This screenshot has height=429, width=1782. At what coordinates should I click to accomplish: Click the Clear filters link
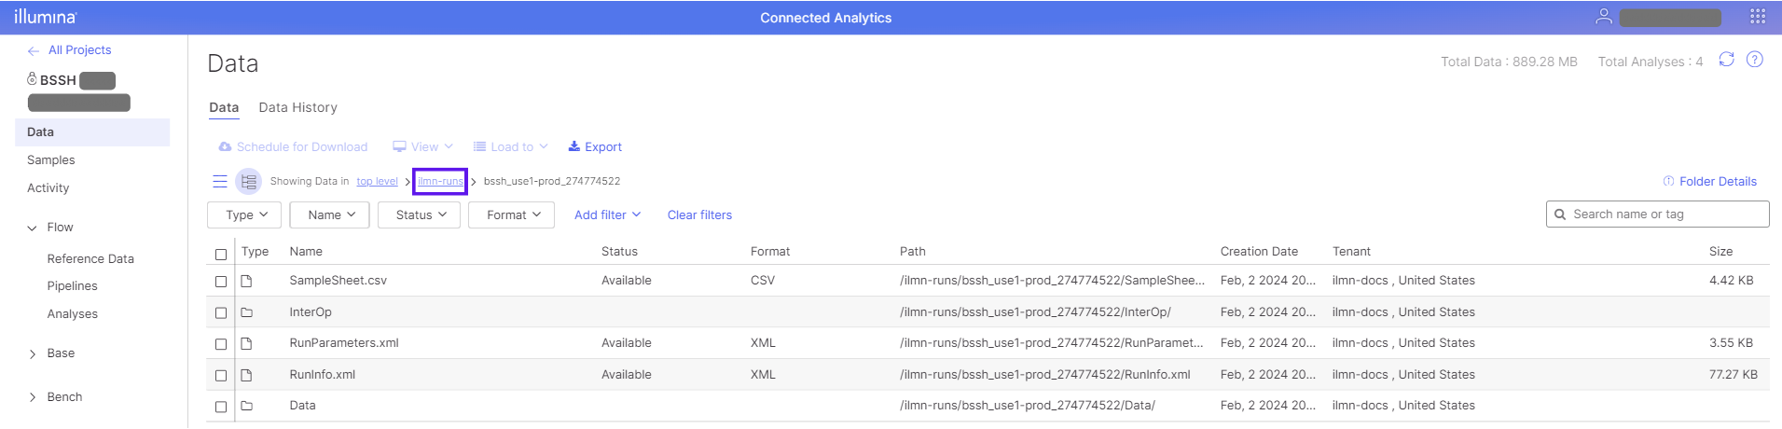(699, 214)
